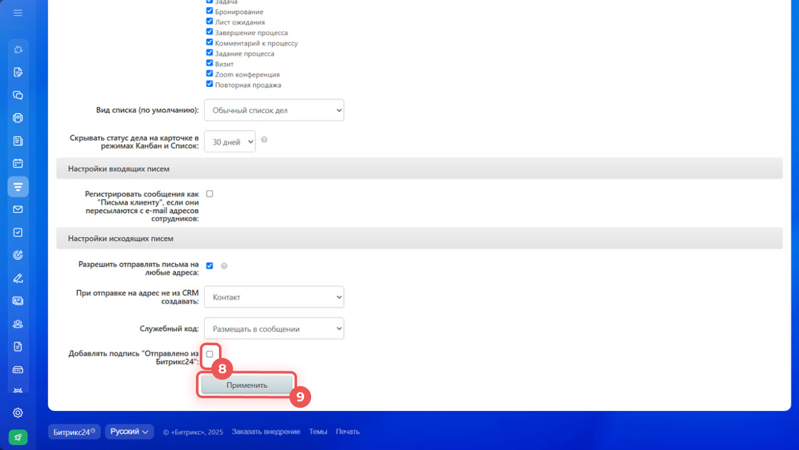Open the e-signature pen icon in sidebar
This screenshot has height=450, width=799.
pos(18,278)
